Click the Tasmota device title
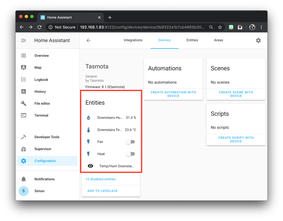This screenshot has height=221, width=283. click(97, 66)
